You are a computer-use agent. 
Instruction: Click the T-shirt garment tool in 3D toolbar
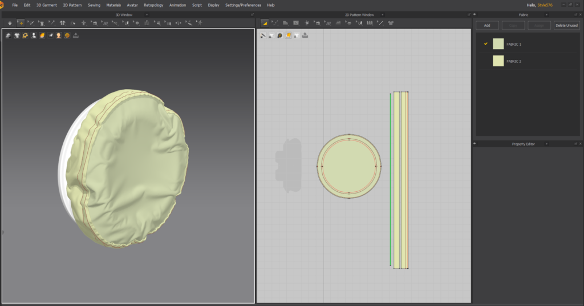click(42, 23)
